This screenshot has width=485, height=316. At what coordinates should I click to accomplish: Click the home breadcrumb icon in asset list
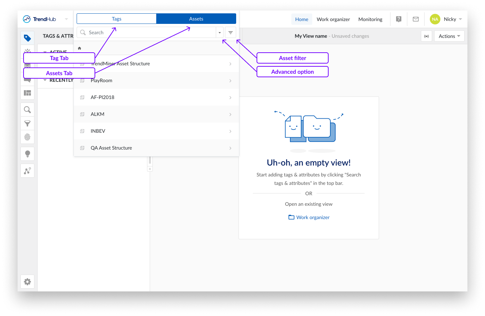pyautogui.click(x=79, y=48)
